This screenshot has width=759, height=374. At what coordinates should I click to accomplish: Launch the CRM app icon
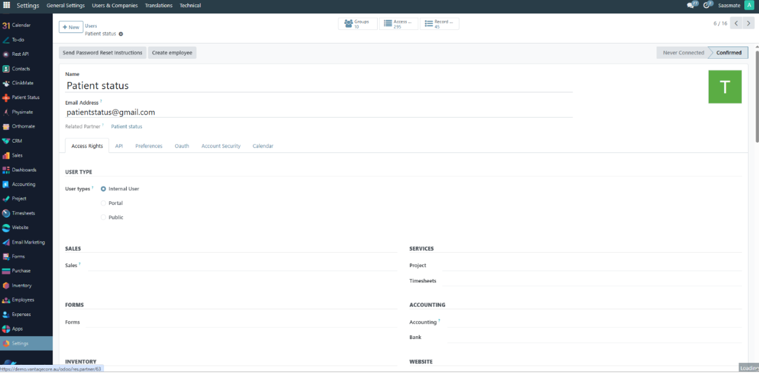[x=6, y=141]
